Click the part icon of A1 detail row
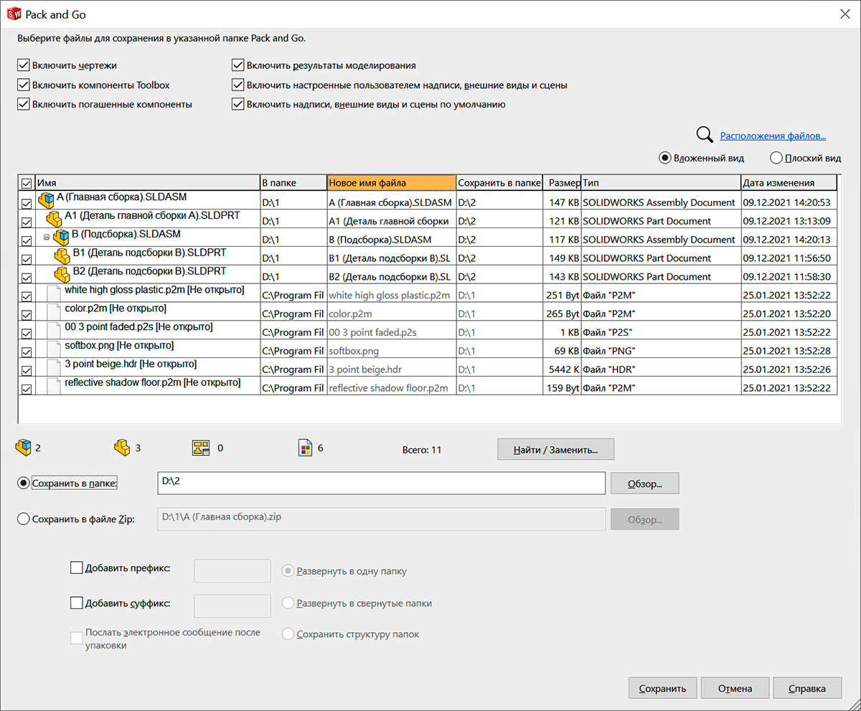 pyautogui.click(x=54, y=219)
